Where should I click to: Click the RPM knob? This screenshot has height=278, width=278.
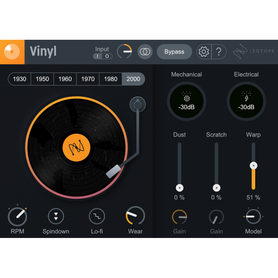[x=18, y=216]
